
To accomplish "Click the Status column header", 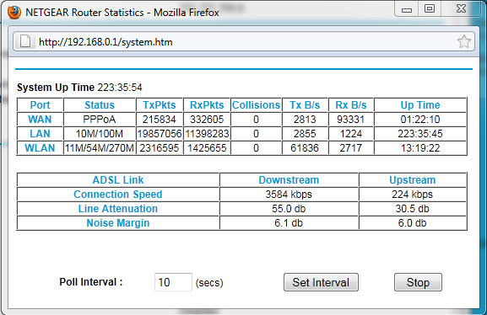I will [100, 105].
